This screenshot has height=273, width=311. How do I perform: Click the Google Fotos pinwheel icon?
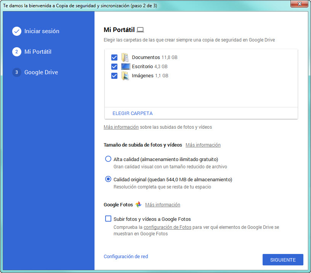tap(138, 204)
